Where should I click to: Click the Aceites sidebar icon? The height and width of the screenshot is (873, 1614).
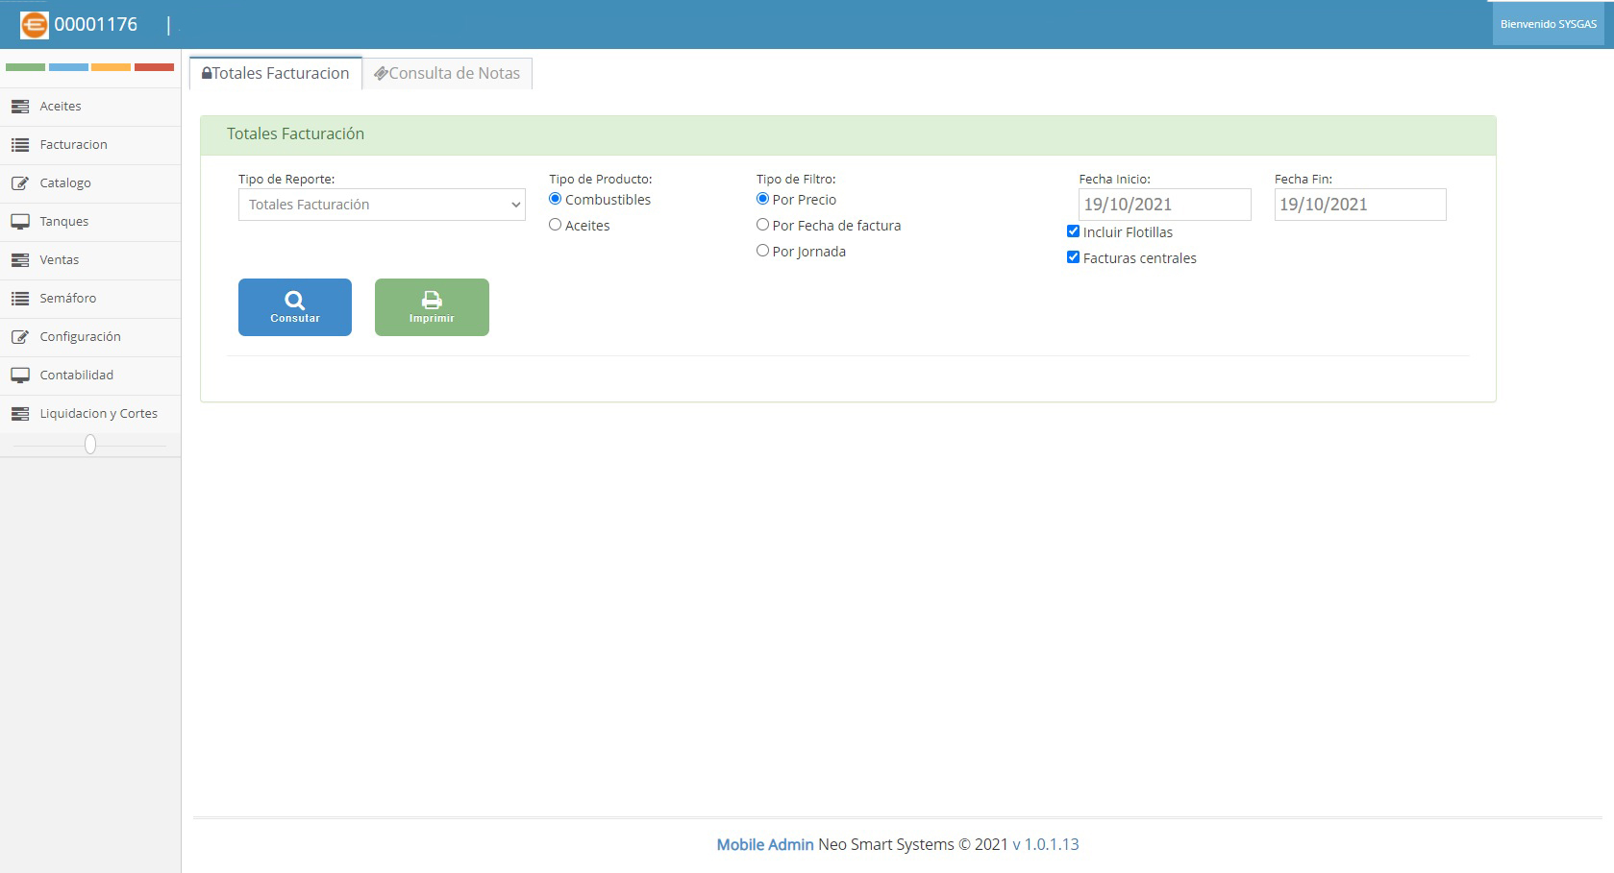[x=20, y=107]
